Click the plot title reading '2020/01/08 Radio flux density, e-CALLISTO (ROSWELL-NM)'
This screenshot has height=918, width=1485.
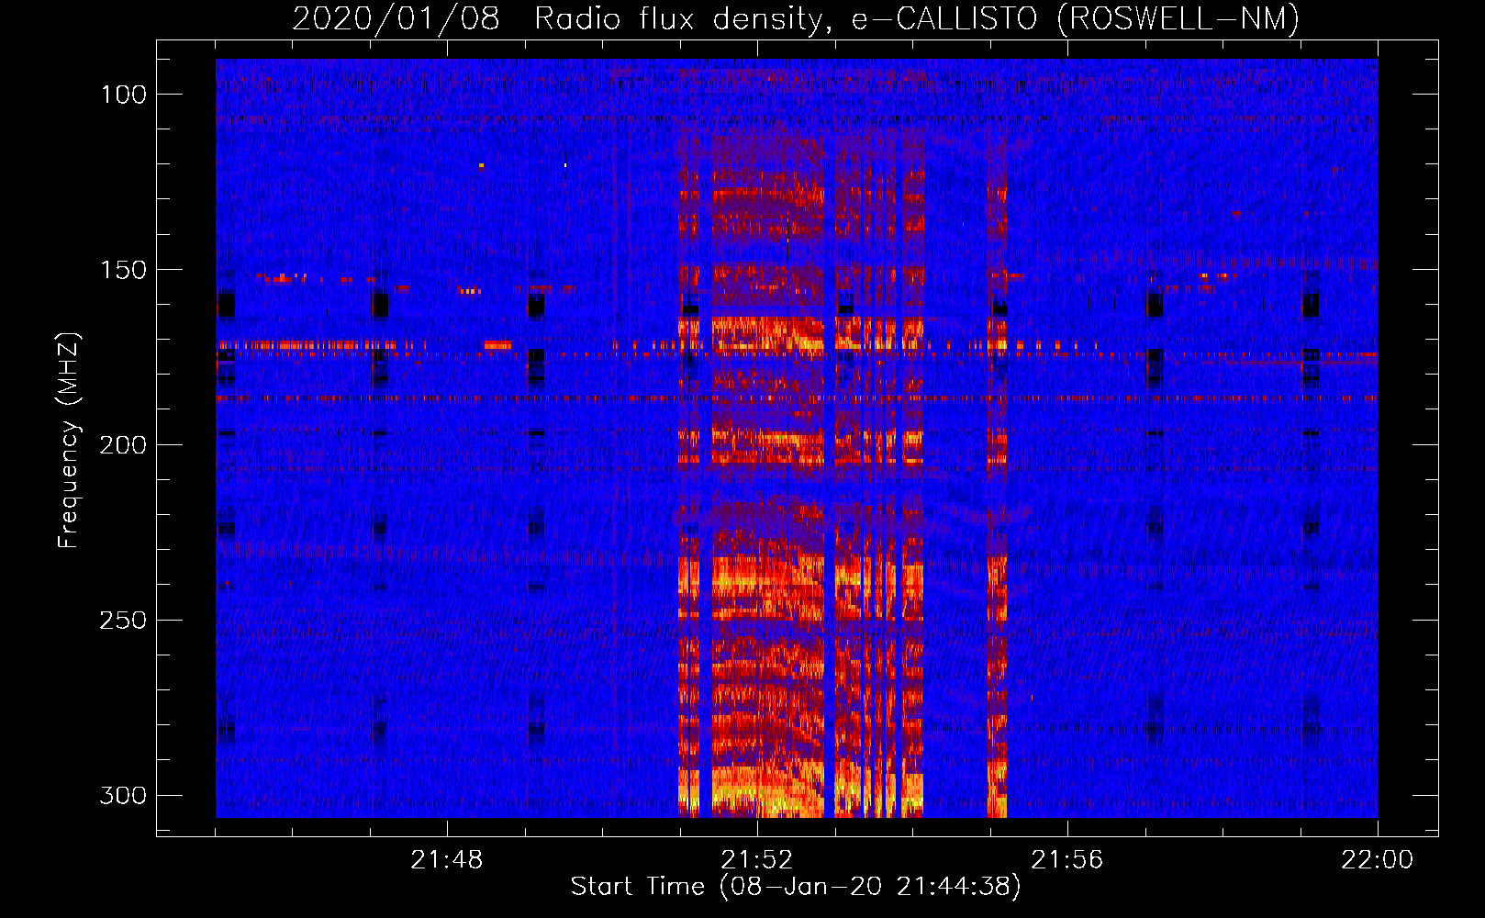(796, 18)
